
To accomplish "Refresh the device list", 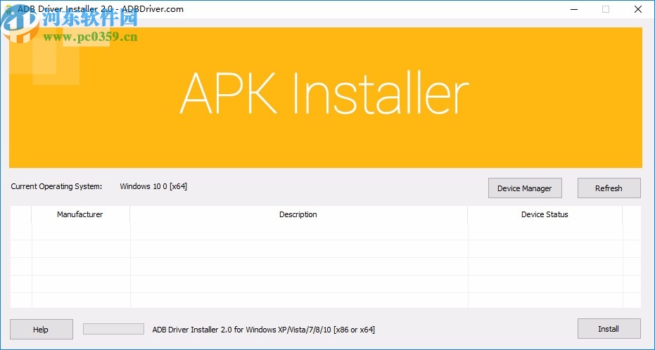I will click(x=609, y=188).
